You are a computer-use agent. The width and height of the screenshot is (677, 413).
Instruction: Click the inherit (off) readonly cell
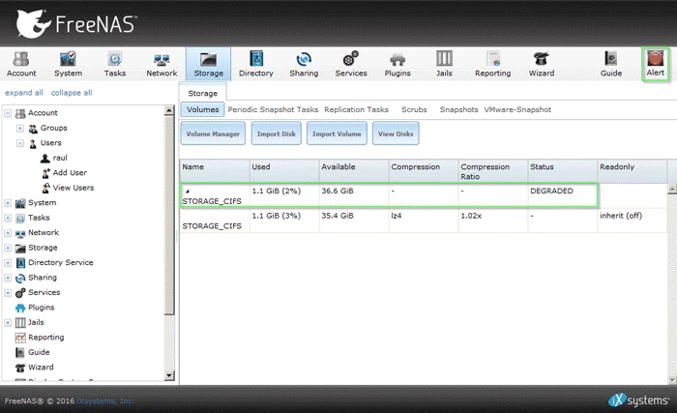point(633,221)
